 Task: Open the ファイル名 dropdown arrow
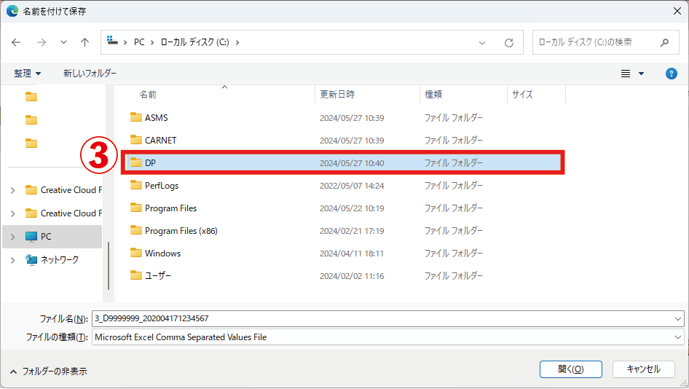tap(678, 318)
